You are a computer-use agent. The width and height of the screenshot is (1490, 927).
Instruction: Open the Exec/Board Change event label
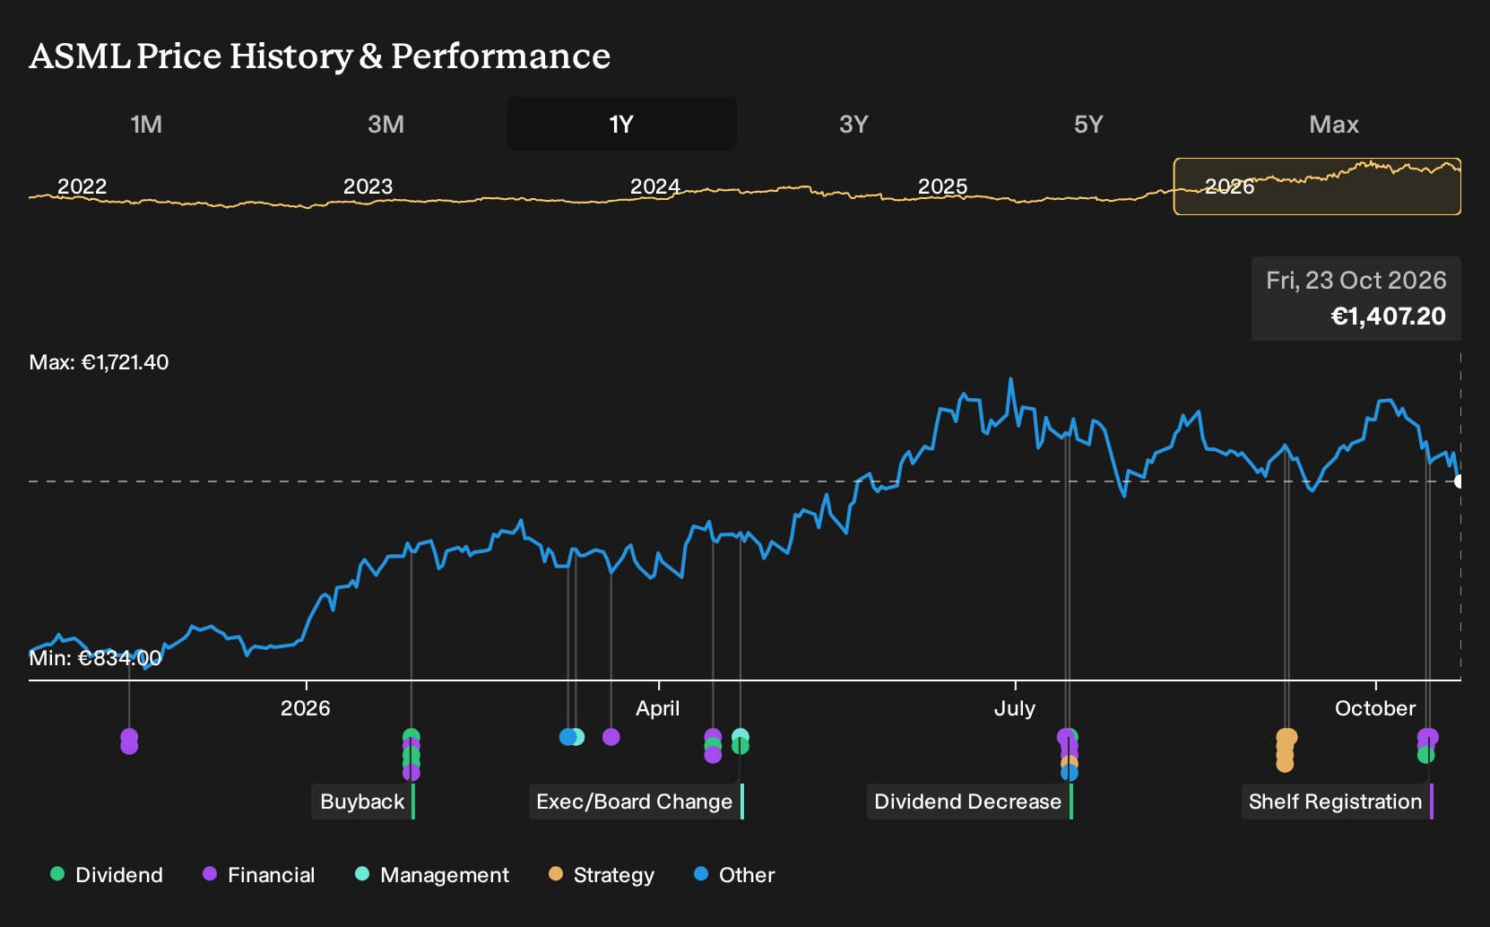click(x=635, y=801)
